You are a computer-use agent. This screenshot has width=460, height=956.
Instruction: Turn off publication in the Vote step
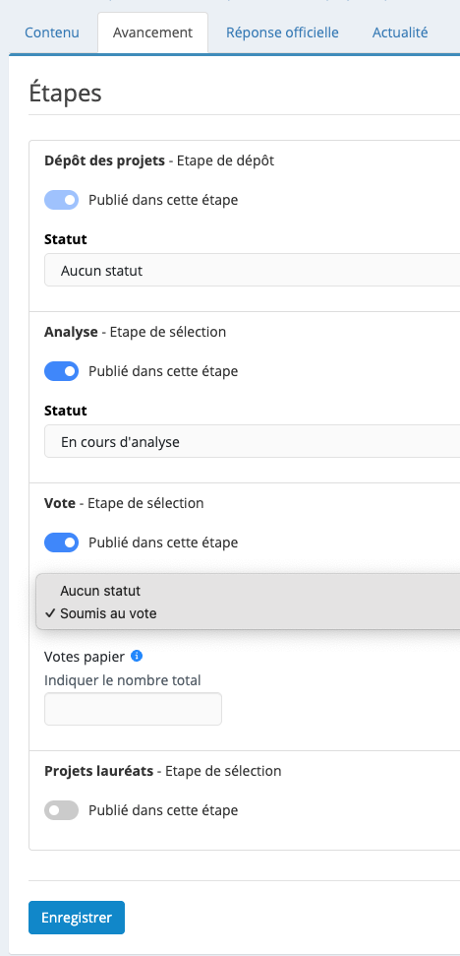click(62, 542)
